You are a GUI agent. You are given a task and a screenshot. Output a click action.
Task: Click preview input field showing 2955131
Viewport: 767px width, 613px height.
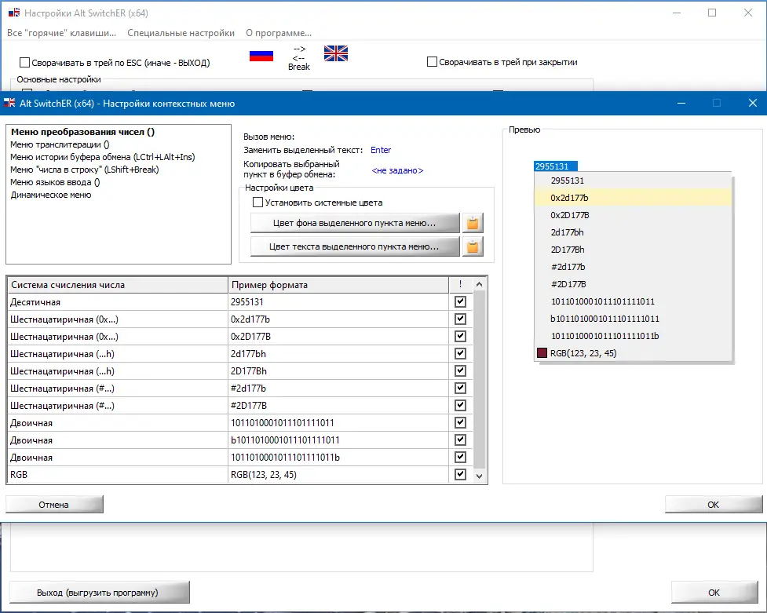coord(555,166)
